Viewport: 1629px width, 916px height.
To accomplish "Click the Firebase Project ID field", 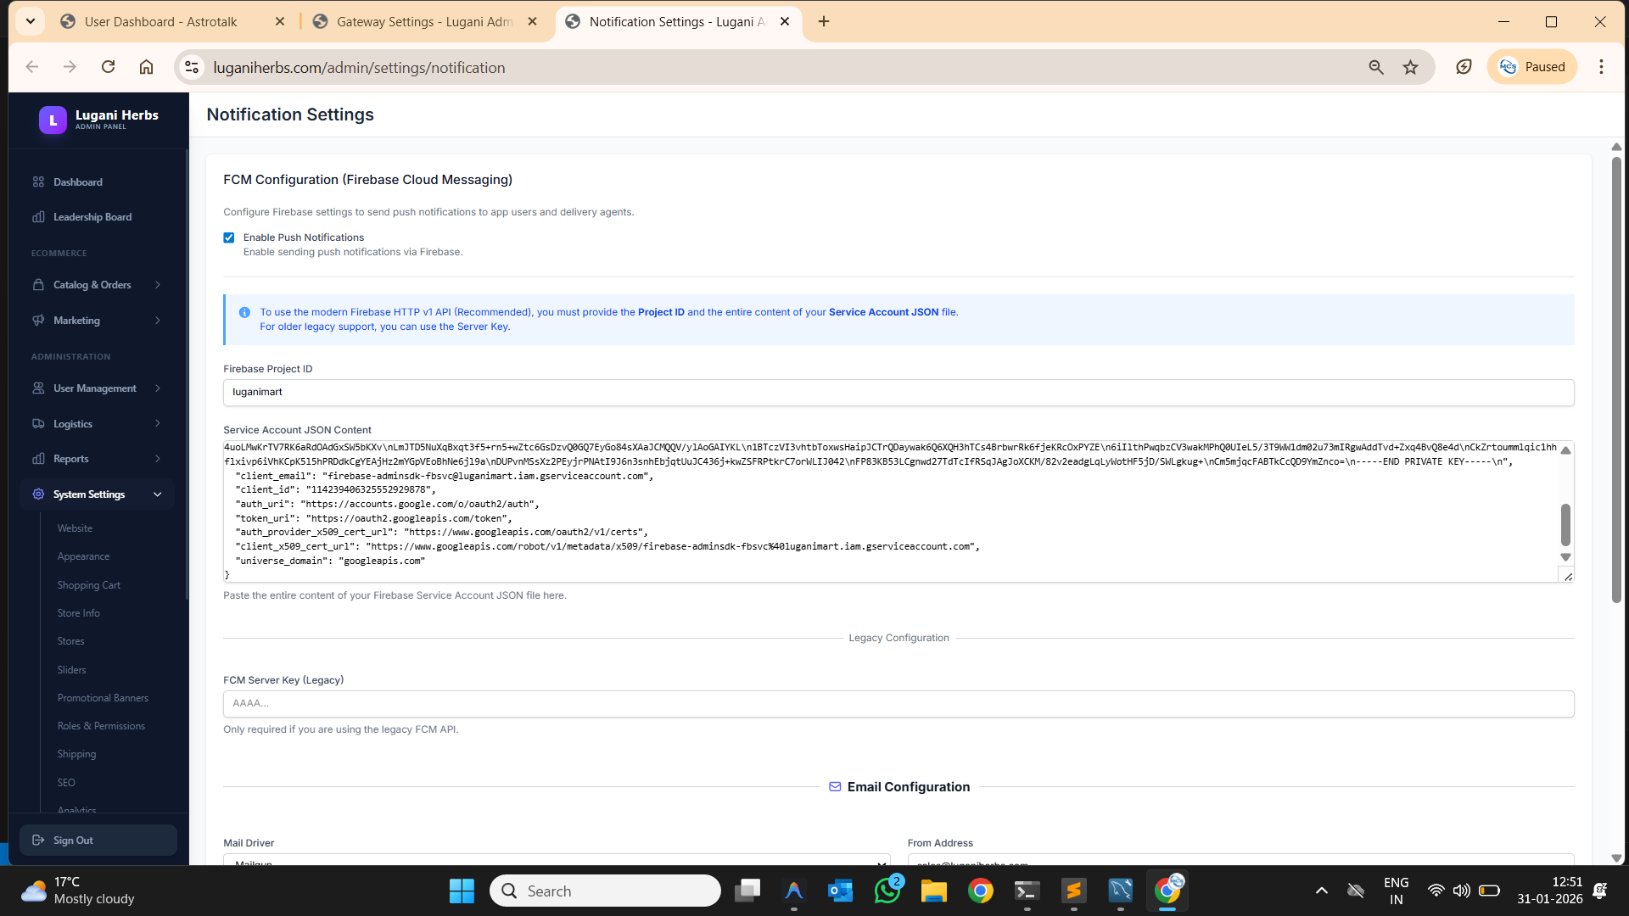I will tap(898, 393).
